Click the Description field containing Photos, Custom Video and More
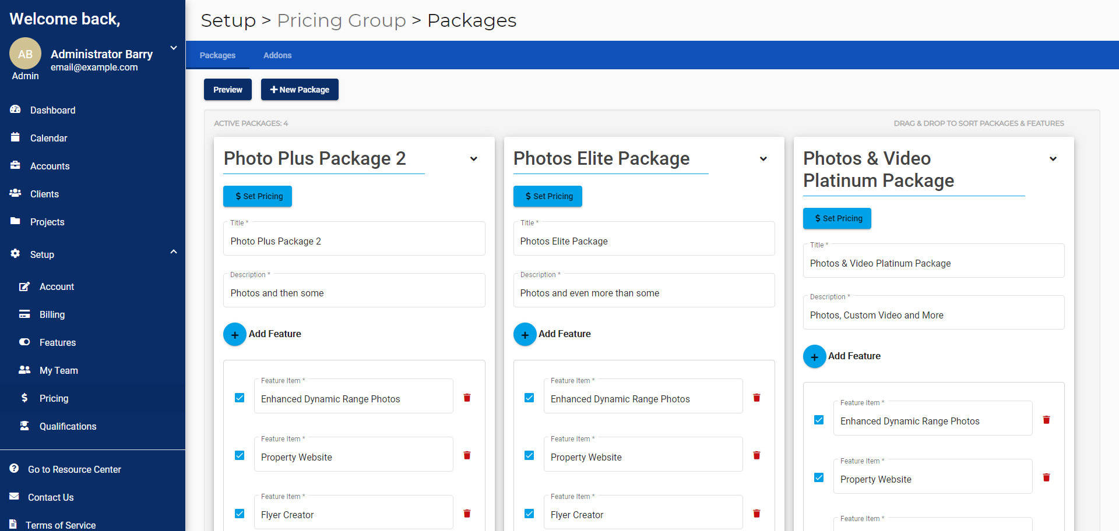The image size is (1119, 531). click(x=934, y=313)
